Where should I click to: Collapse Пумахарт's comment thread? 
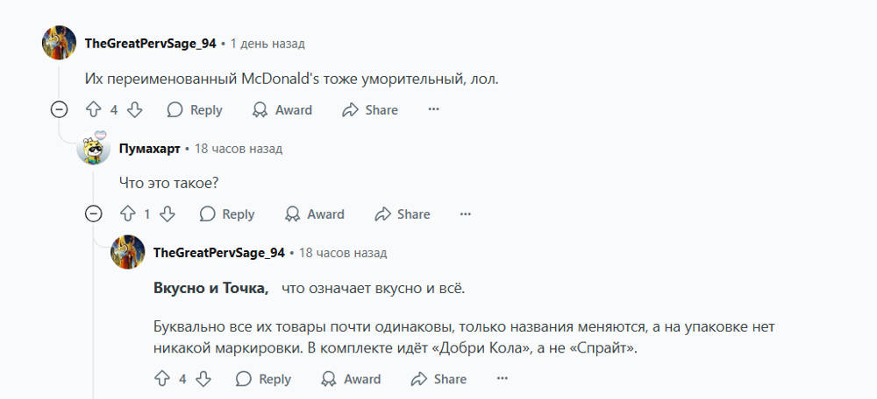(93, 214)
